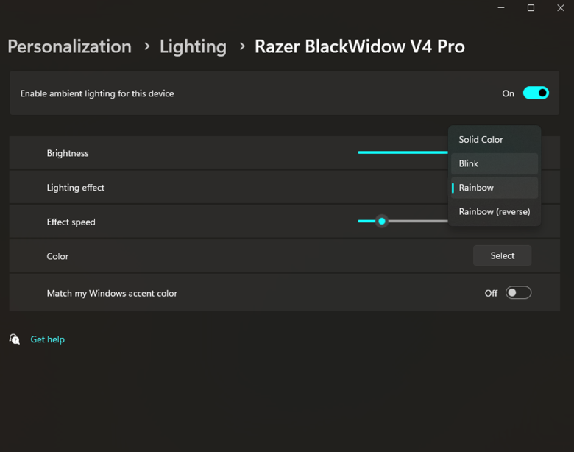Go back to Personalization breadcrumb

click(70, 46)
